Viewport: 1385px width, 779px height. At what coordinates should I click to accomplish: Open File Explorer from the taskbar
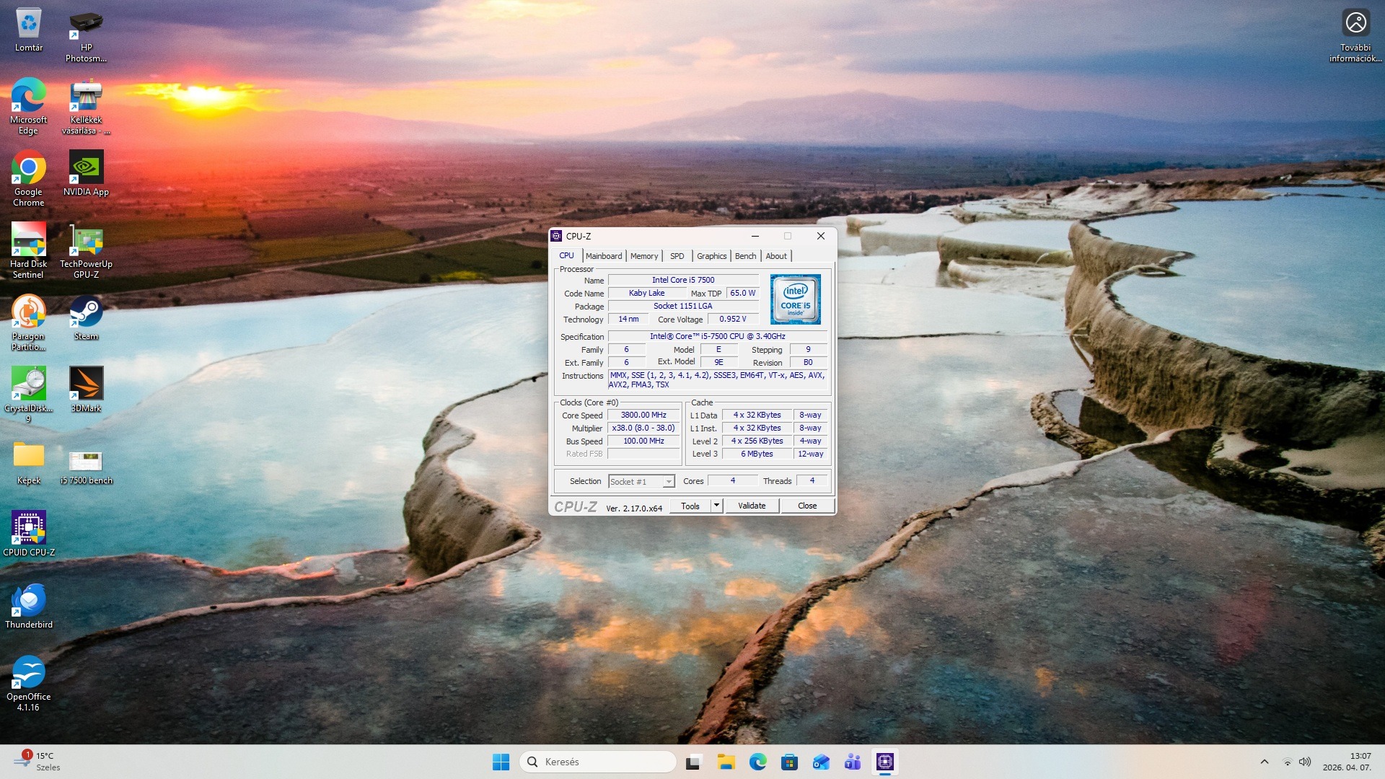(x=726, y=762)
